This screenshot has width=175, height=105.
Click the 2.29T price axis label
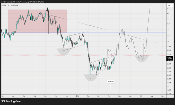(x=169, y=68)
